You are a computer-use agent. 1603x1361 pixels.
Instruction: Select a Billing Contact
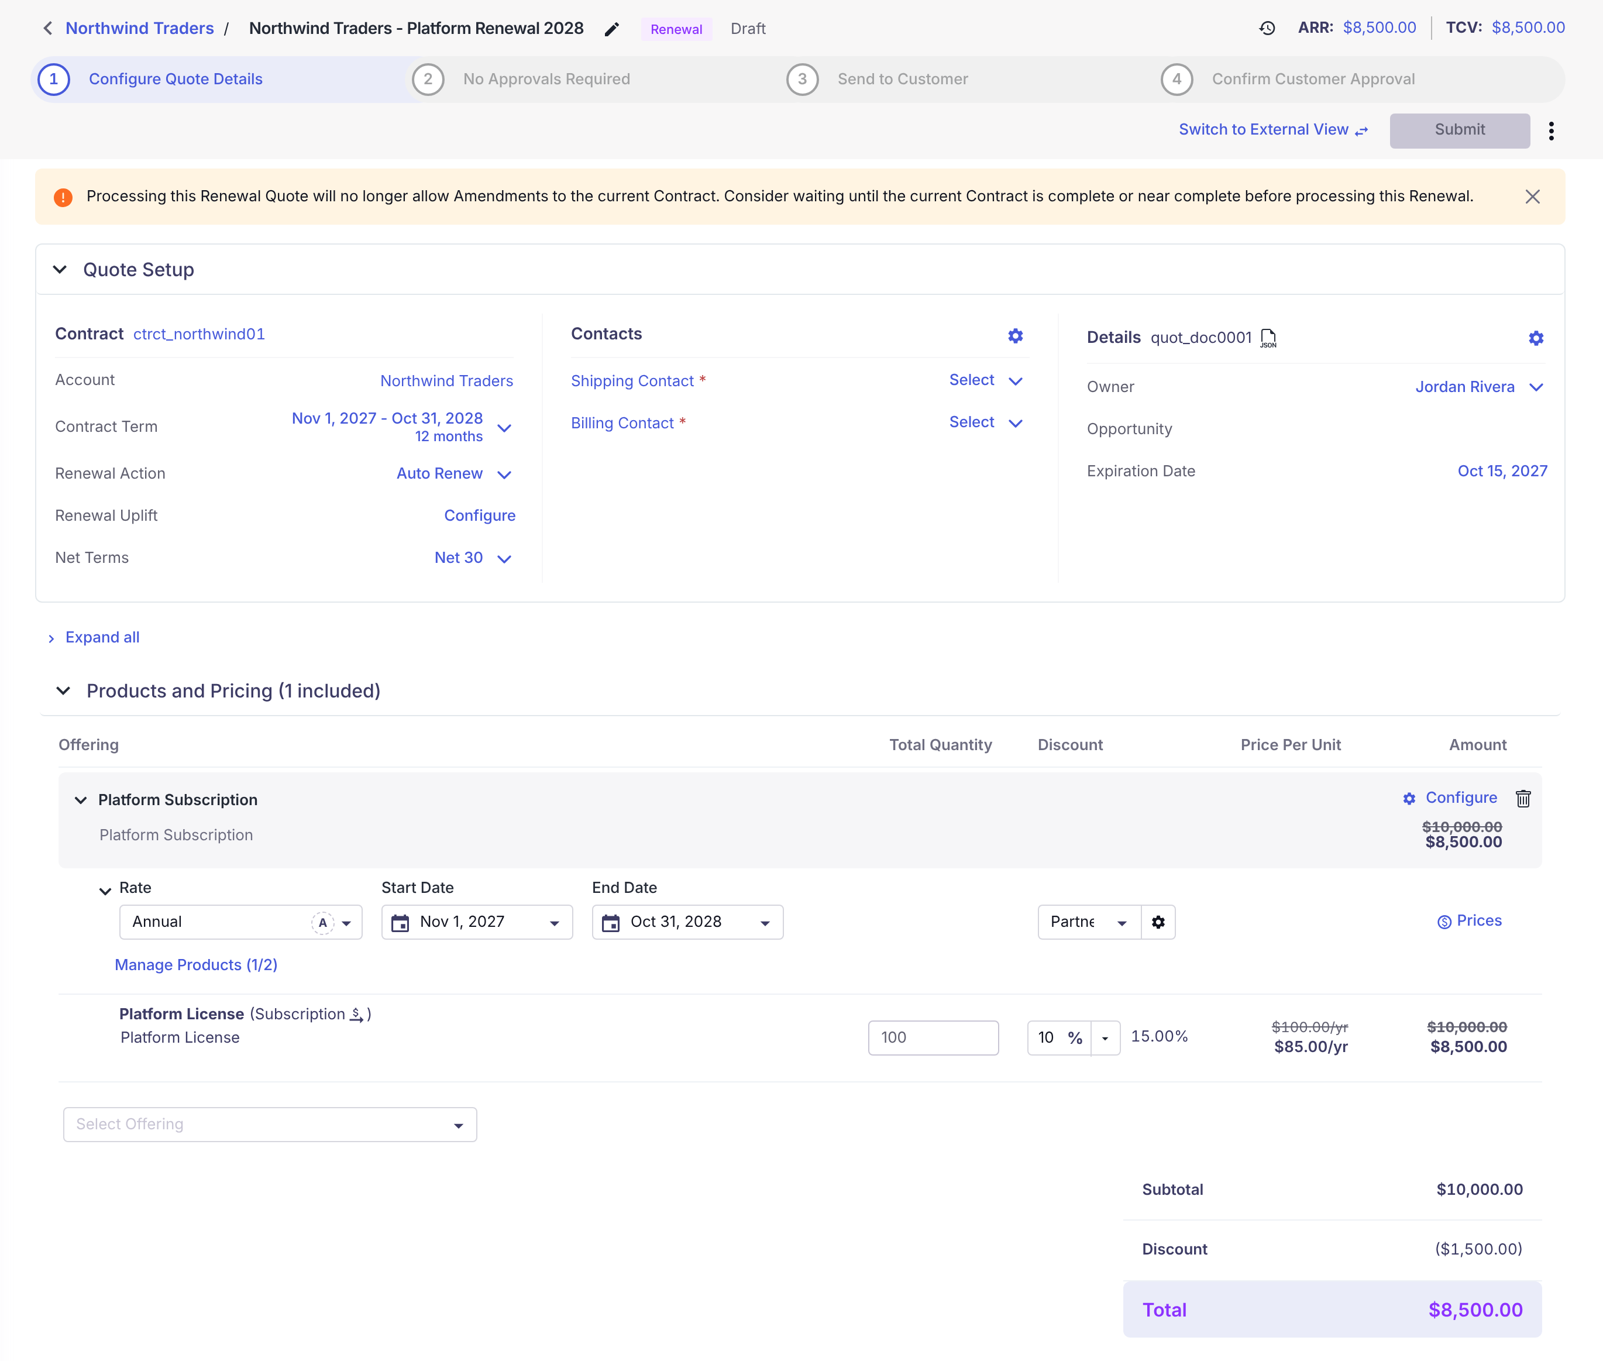point(986,423)
